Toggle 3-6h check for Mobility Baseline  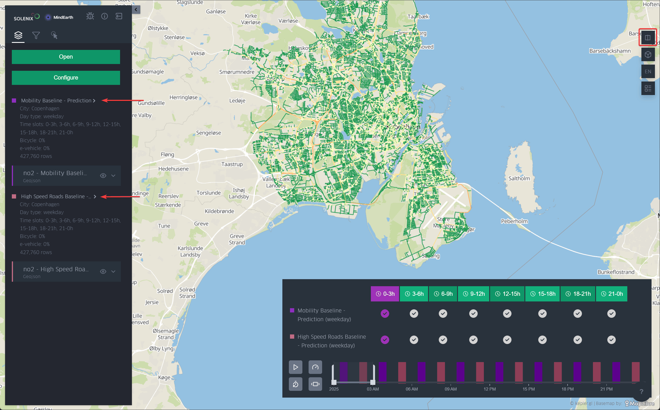click(x=414, y=314)
